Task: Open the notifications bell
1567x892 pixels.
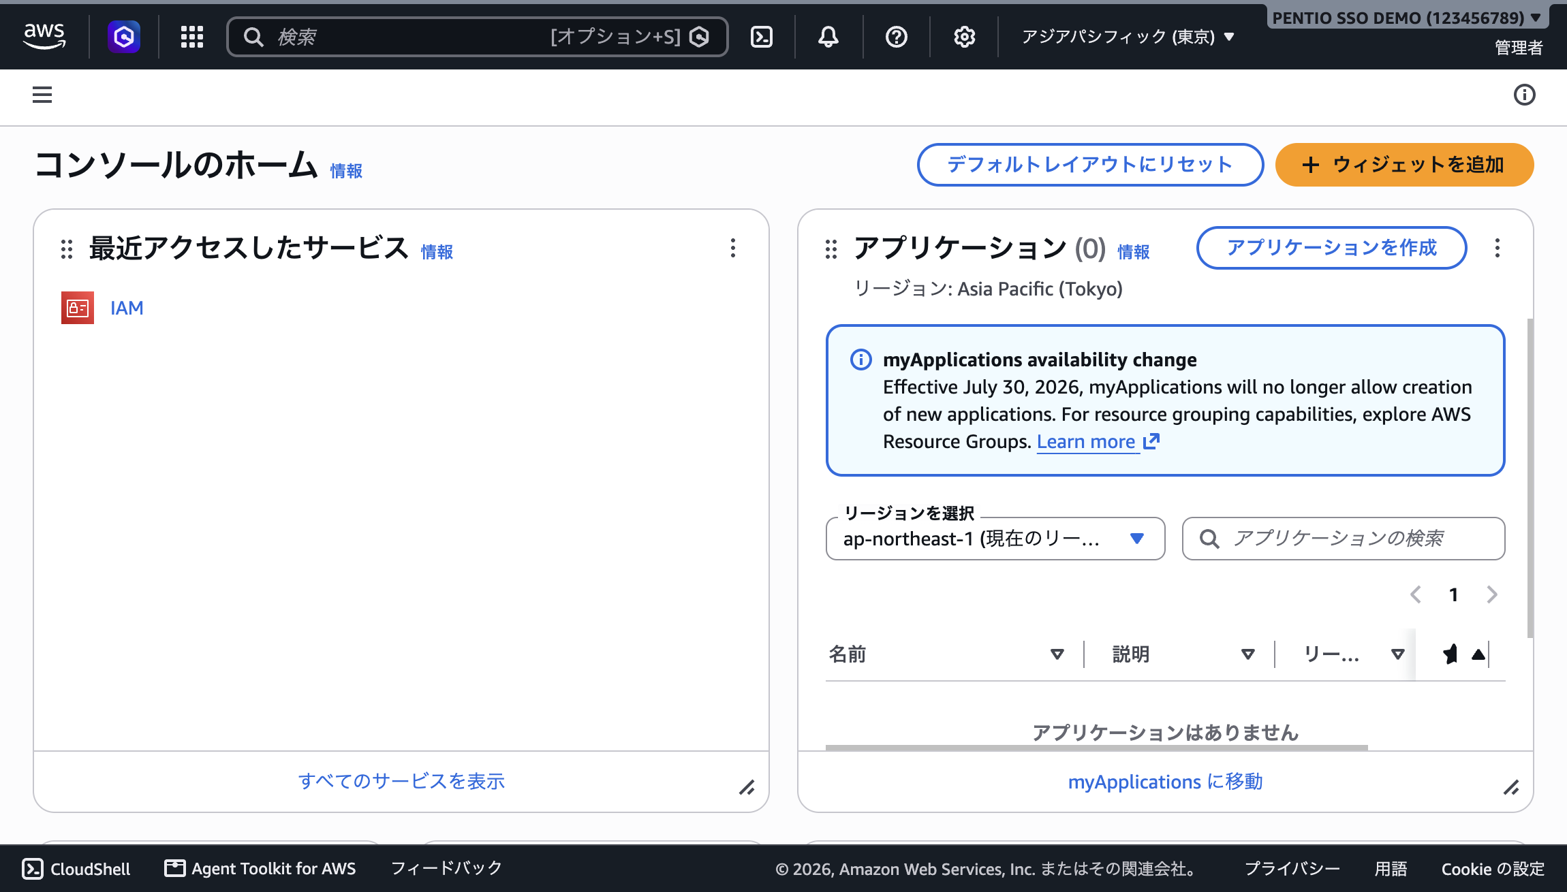Action: [828, 37]
